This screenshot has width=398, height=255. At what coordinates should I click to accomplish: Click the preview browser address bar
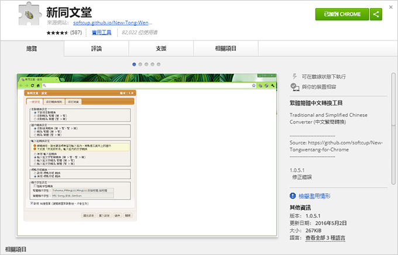click(x=149, y=85)
